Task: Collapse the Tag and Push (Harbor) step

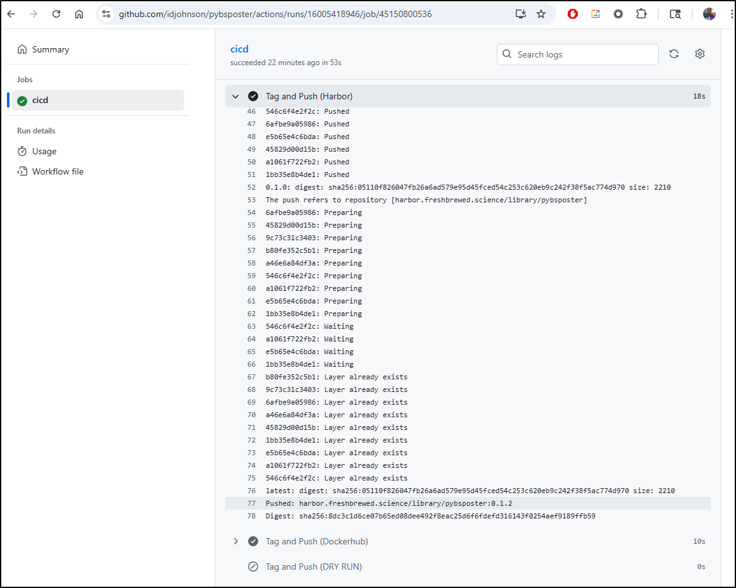Action: coord(235,97)
